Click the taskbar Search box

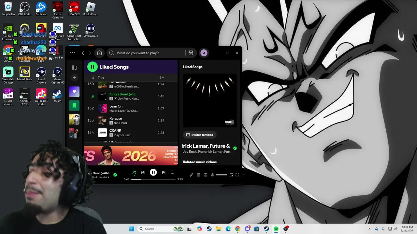161,229
